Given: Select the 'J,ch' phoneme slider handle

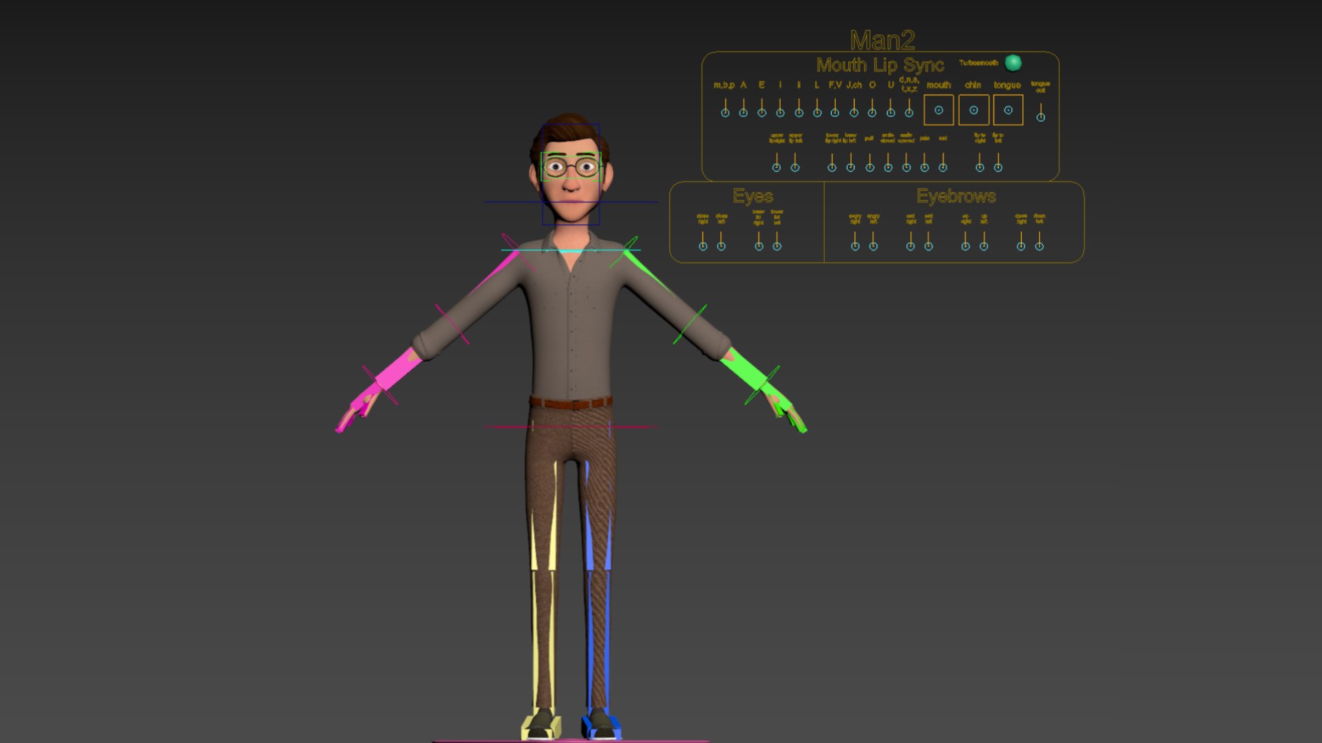Looking at the screenshot, I should pos(854,113).
